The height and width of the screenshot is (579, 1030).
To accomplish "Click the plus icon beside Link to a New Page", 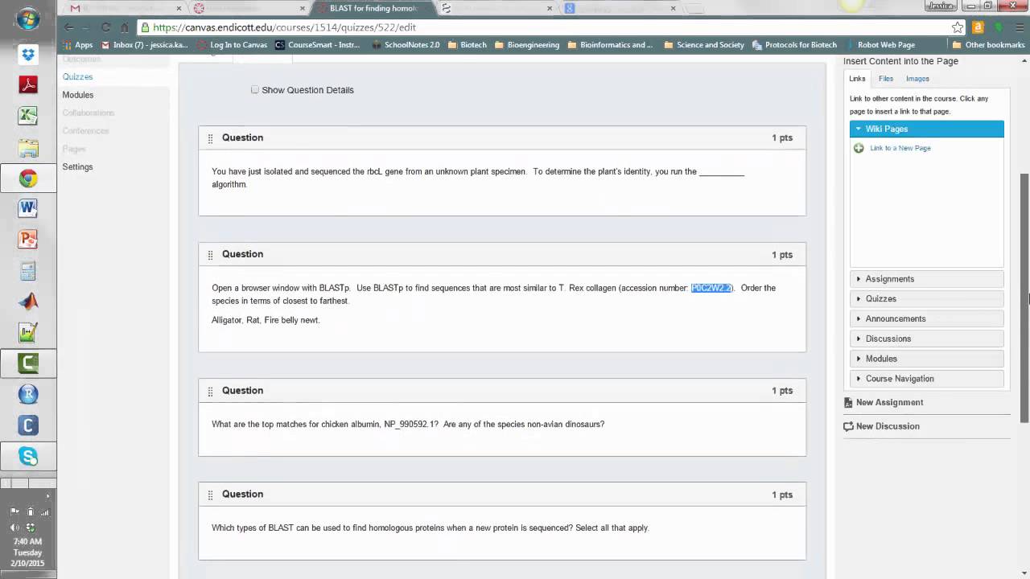I will 859,148.
